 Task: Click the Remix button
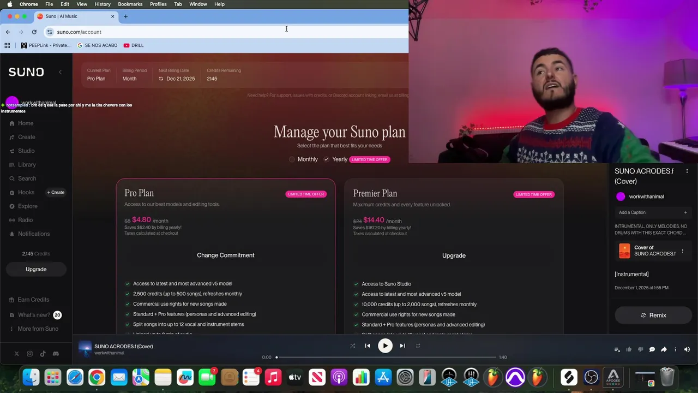click(x=653, y=315)
